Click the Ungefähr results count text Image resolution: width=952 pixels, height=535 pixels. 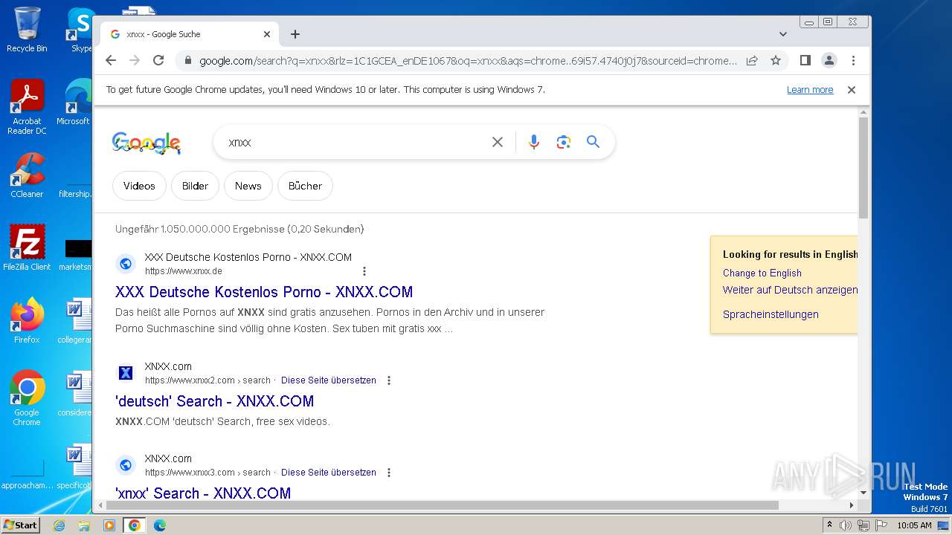[x=239, y=230]
